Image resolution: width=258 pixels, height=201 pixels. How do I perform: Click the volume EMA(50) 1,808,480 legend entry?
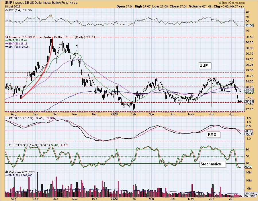click(x=19, y=175)
